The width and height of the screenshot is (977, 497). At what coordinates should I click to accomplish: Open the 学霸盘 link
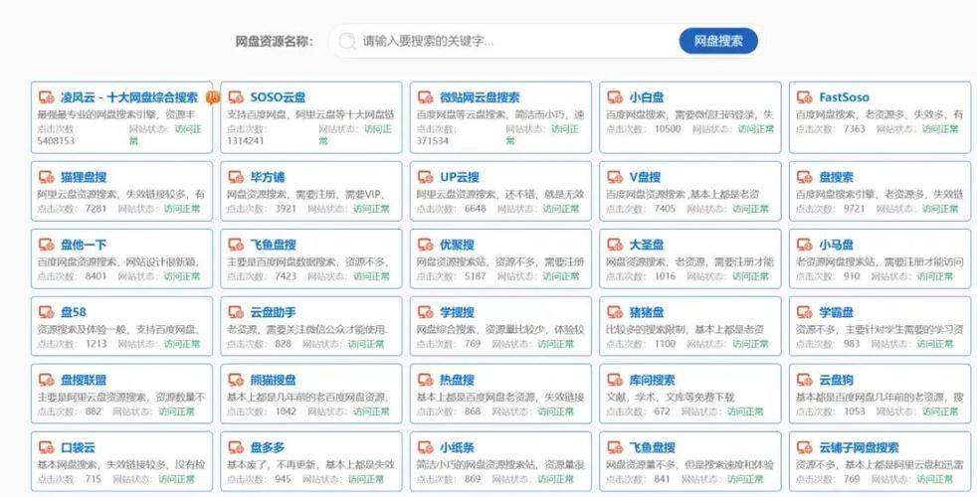coord(836,312)
